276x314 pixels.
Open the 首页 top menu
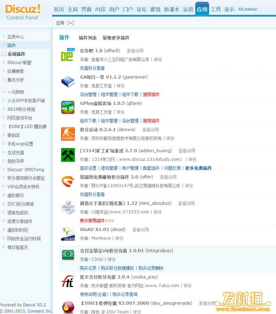point(59,10)
